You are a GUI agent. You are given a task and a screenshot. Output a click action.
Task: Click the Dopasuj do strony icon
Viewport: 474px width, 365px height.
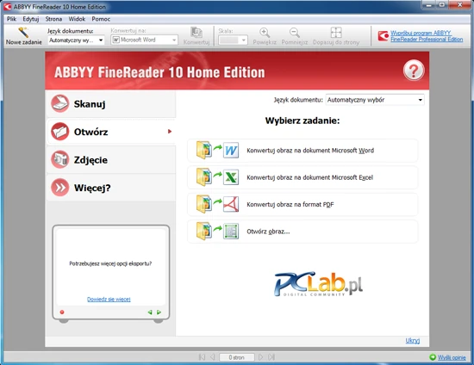pyautogui.click(x=336, y=33)
